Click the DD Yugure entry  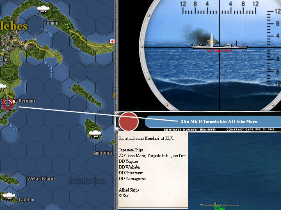pyautogui.click(x=128, y=162)
